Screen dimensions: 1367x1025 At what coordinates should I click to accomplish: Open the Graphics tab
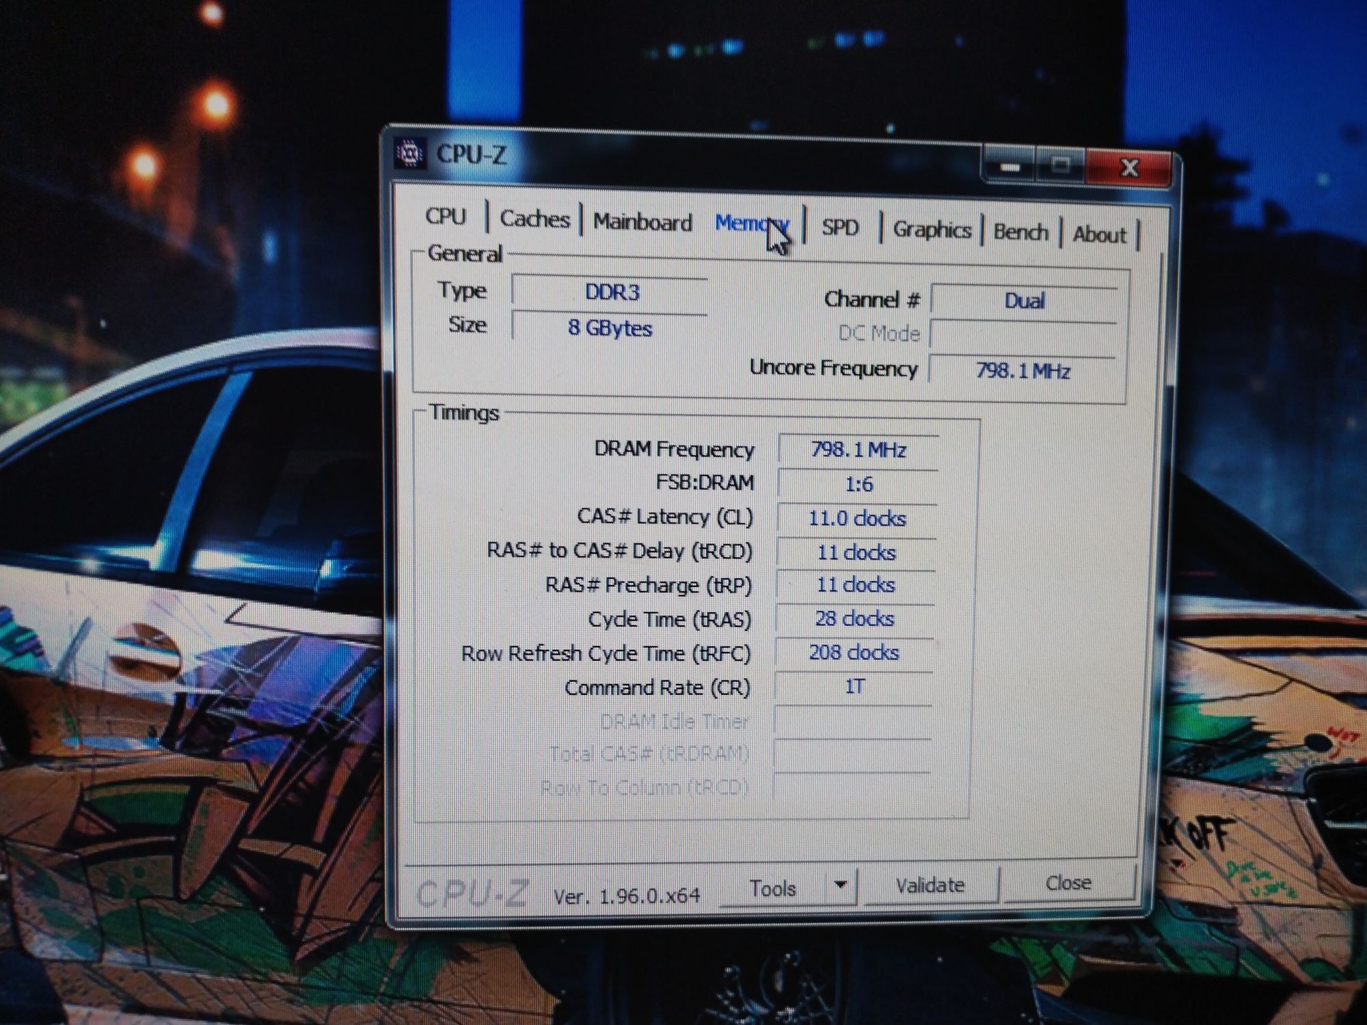[932, 230]
